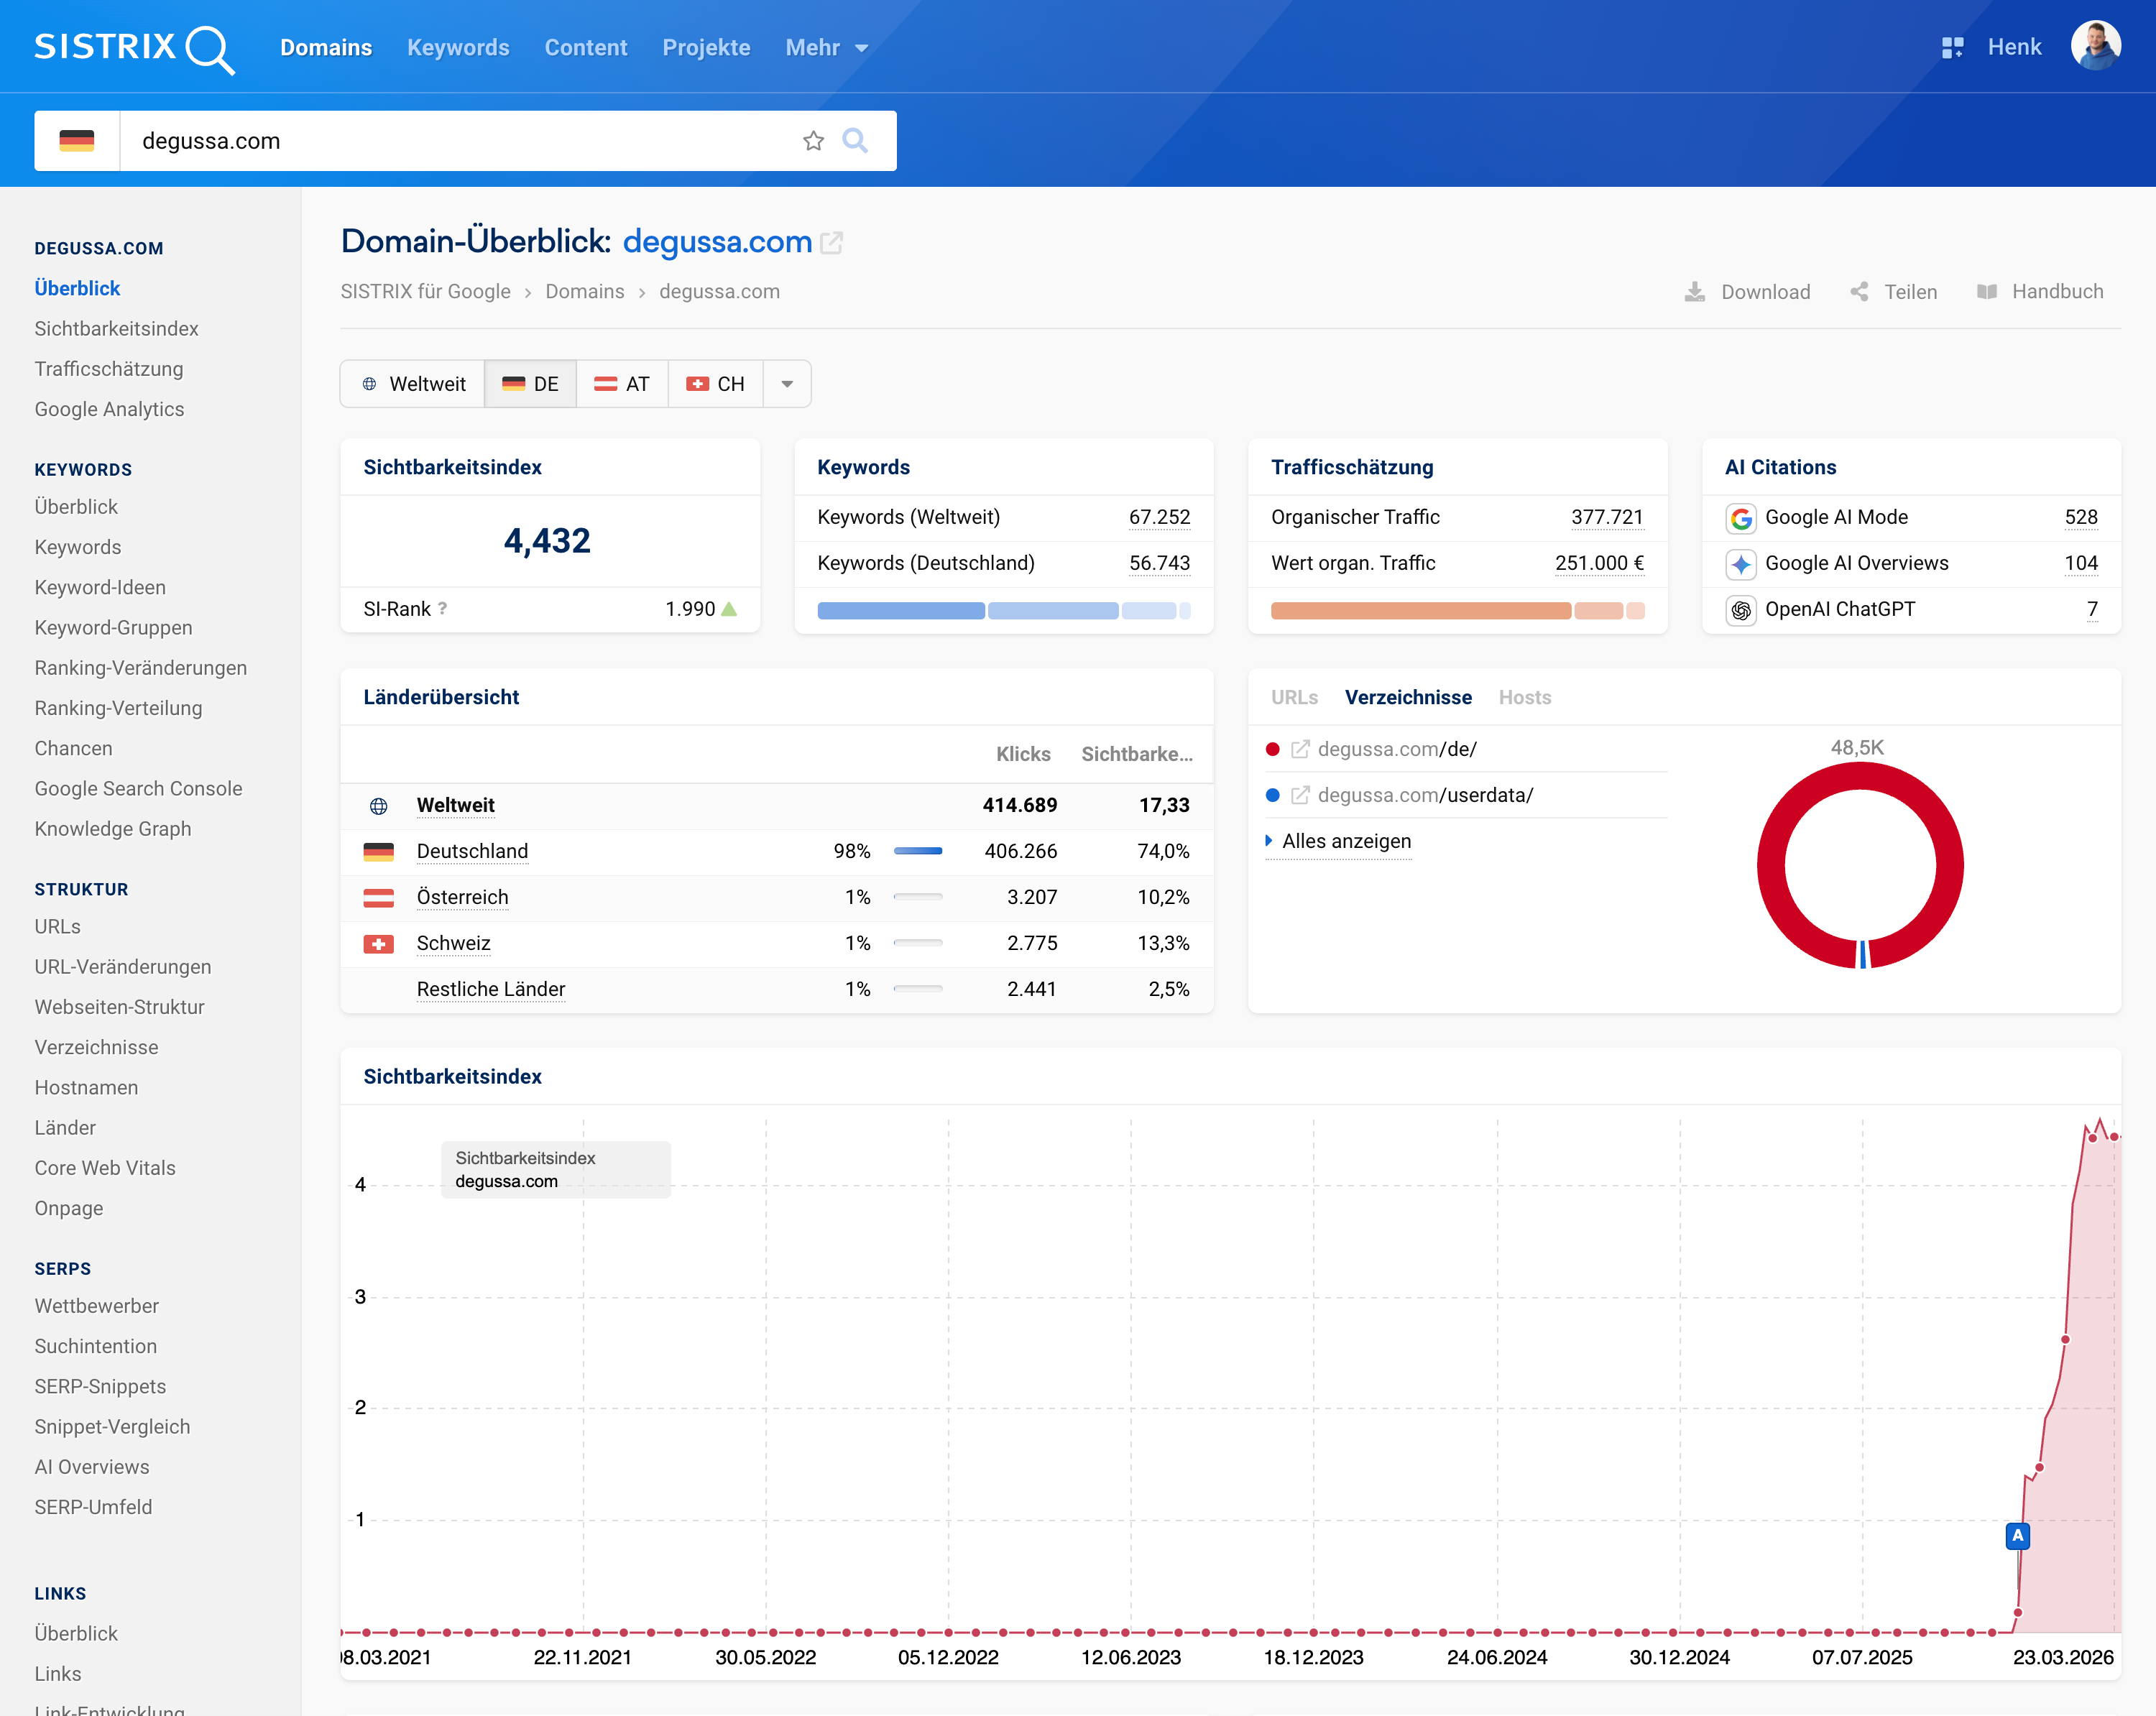Open the degussa.com/userdata/ directory link
2156x1716 pixels.
[1425, 795]
